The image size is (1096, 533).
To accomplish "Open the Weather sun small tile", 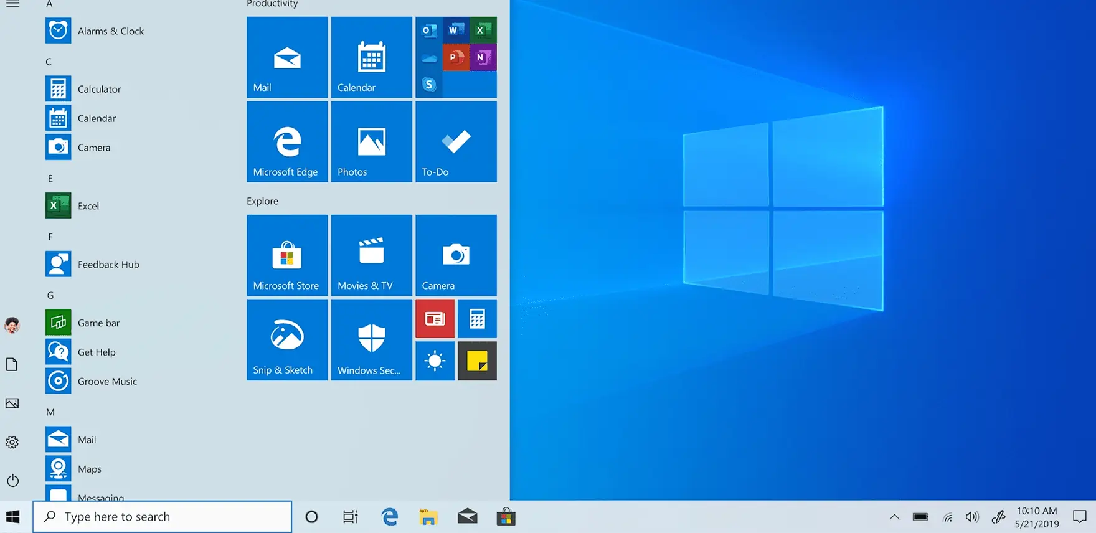I will [435, 361].
